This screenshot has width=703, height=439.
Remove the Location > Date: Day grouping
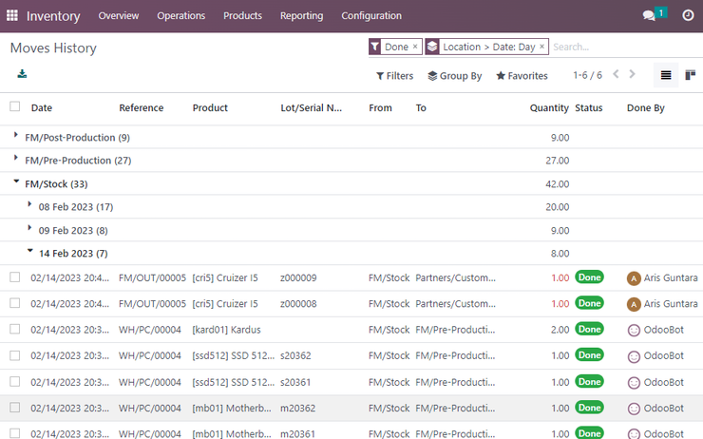tap(541, 47)
